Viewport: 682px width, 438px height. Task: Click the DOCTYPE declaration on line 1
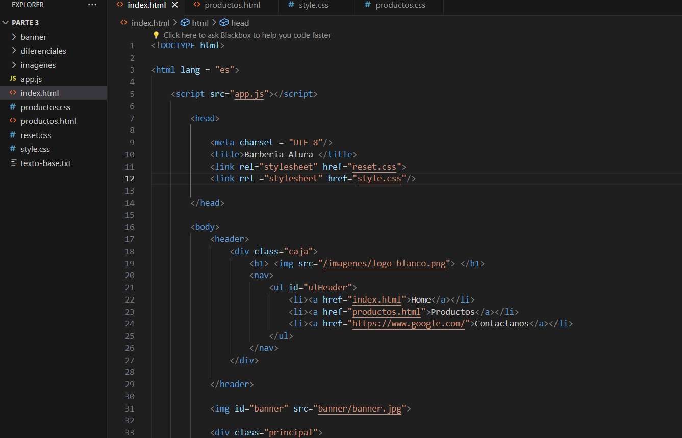coord(188,45)
